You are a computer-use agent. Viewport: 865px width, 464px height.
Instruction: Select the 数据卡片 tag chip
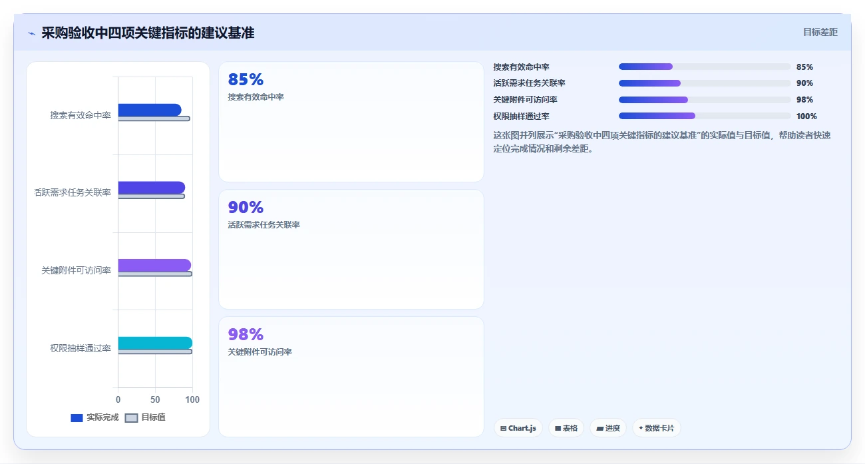[x=656, y=428]
